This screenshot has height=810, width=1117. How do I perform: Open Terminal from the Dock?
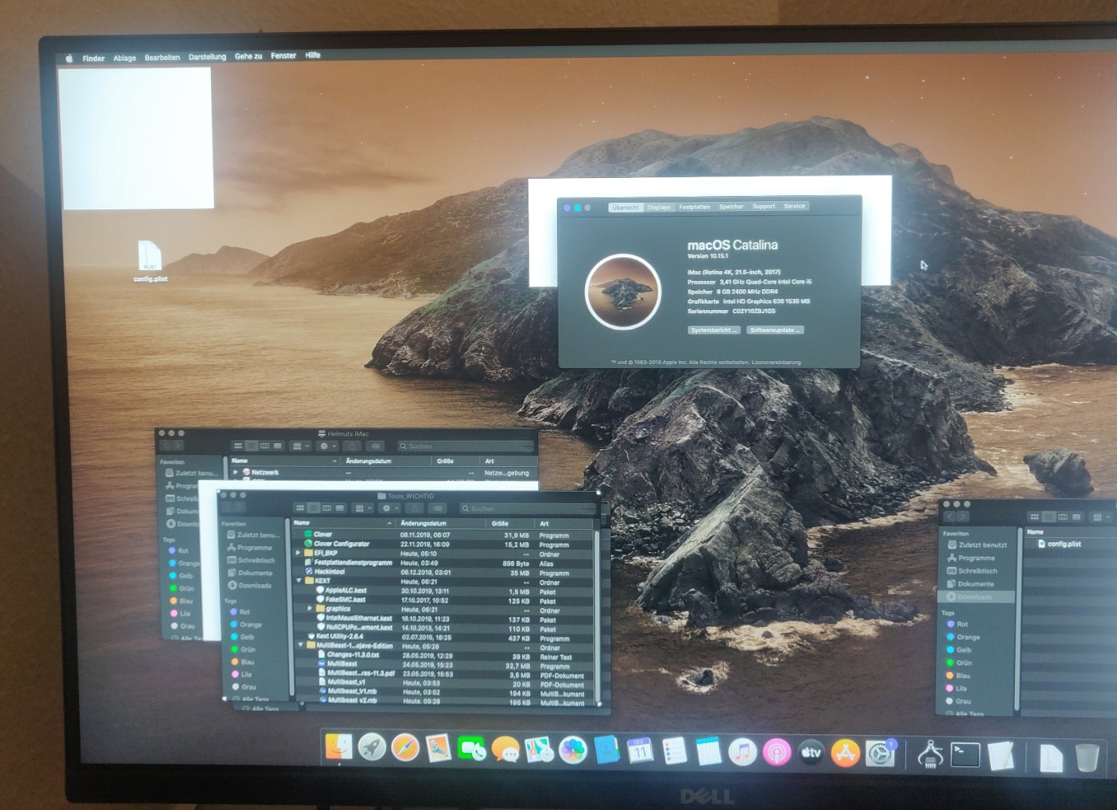point(965,755)
